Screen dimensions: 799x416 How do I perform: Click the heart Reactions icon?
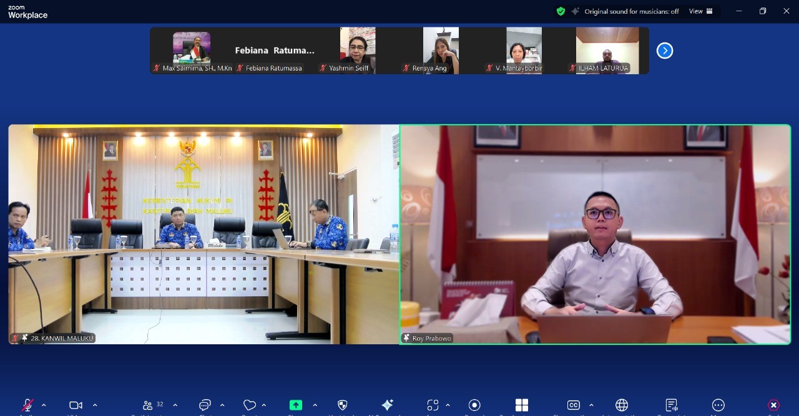[250, 405]
